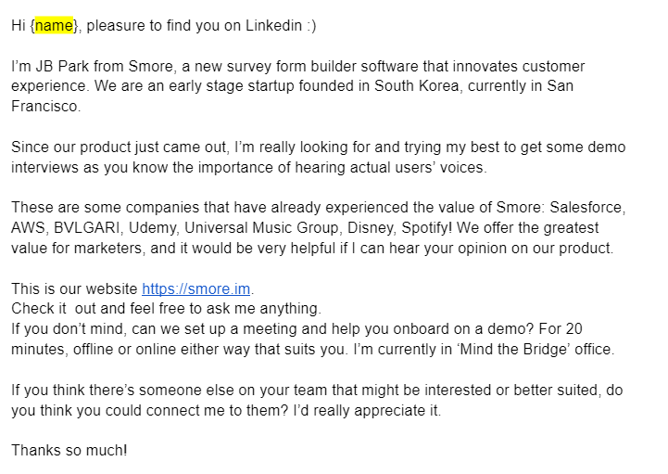
Task: Click on the words South Korea
Action: pos(417,85)
